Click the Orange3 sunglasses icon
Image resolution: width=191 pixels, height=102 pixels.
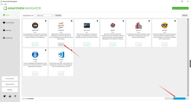(x=164, y=26)
